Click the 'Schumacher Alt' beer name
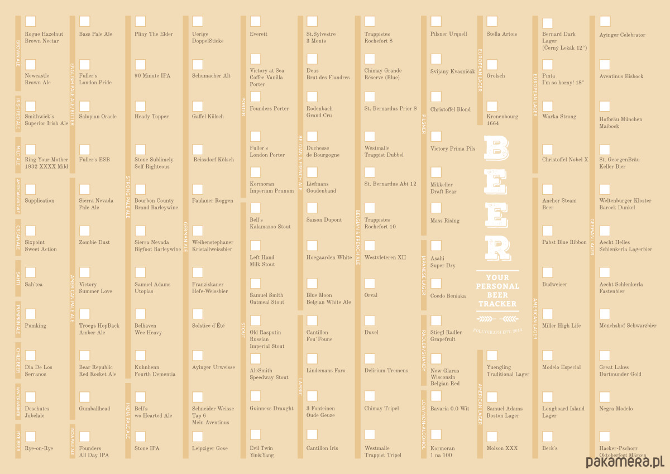Screen dimensions: 670x474 click(x=212, y=76)
